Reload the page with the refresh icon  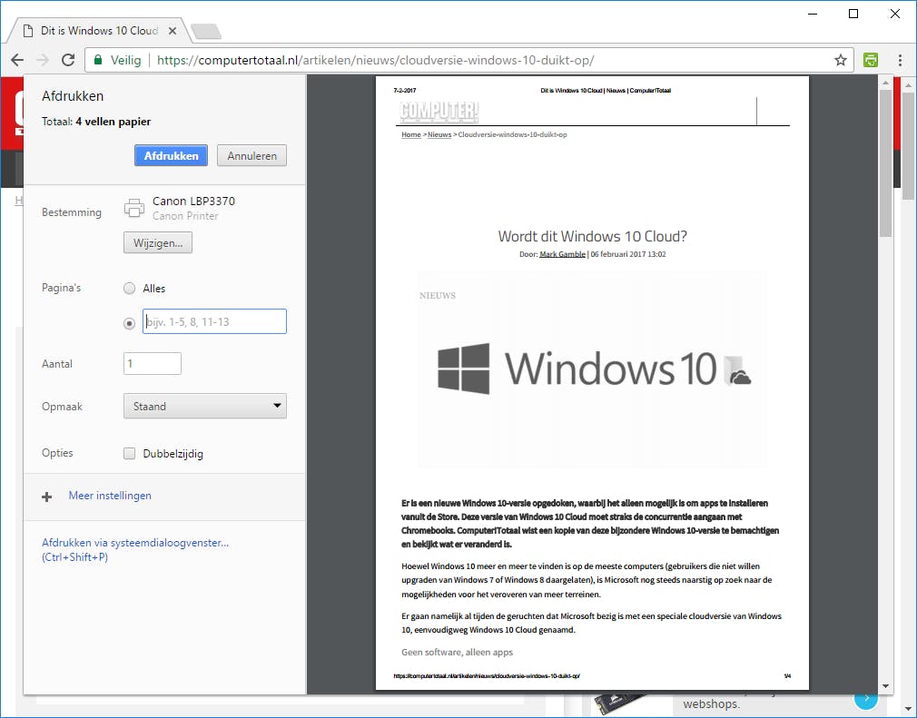tap(68, 60)
